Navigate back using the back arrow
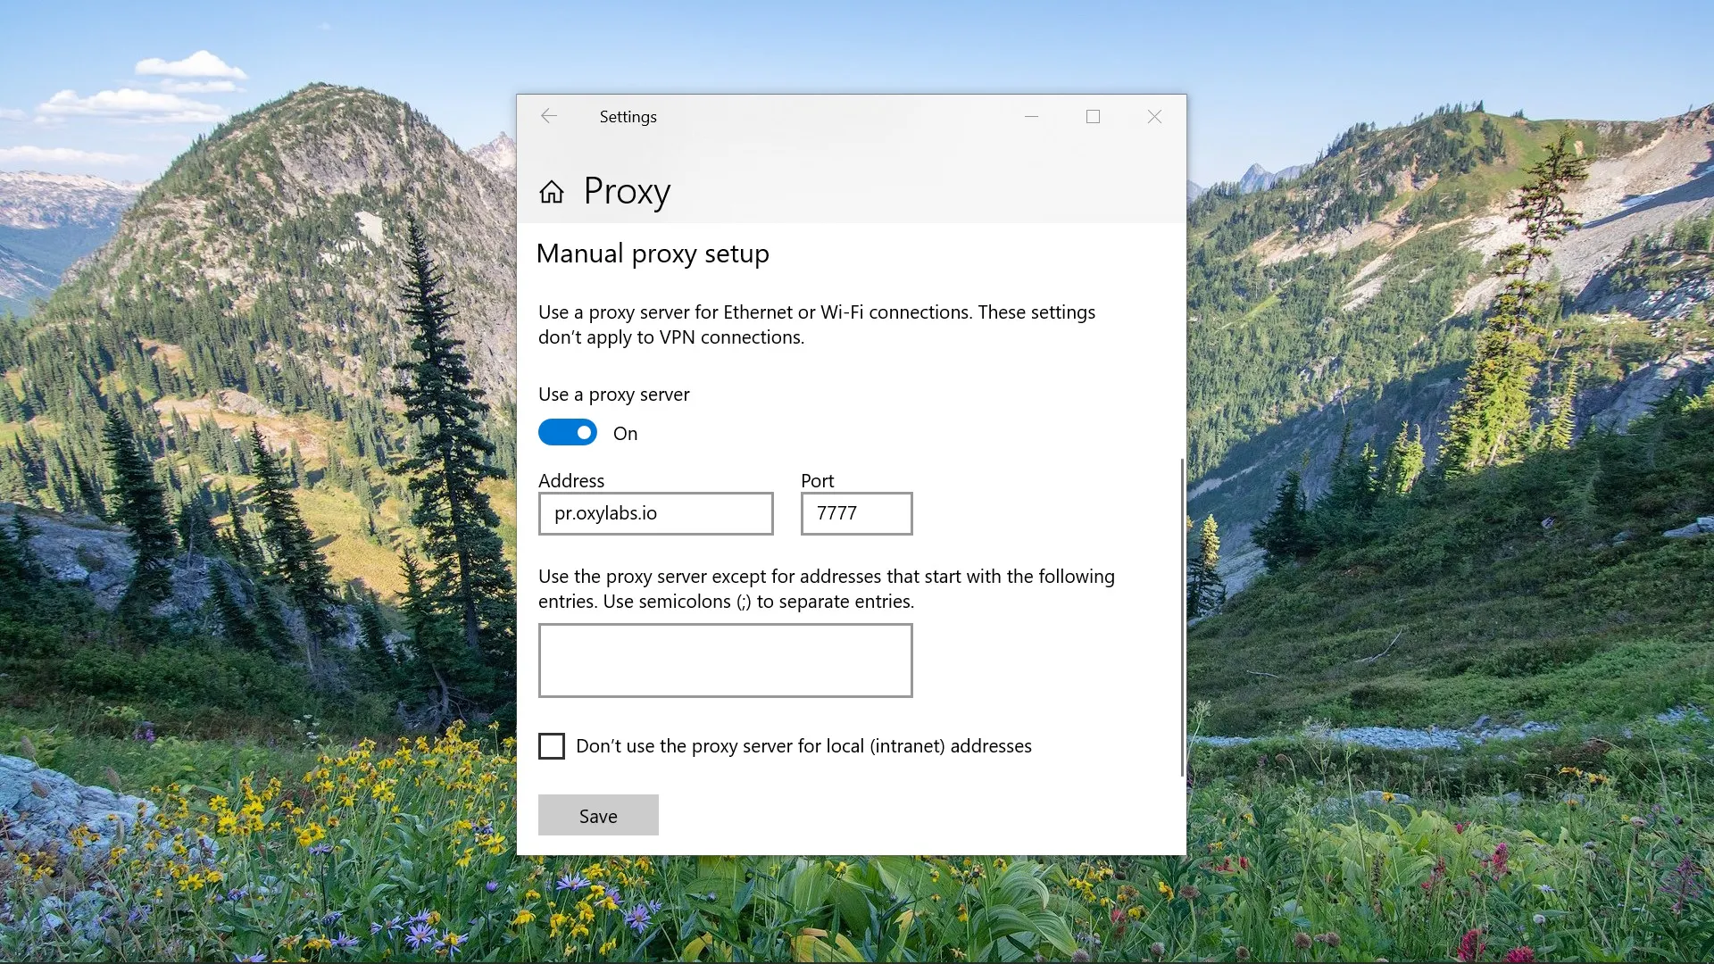 pos(550,116)
